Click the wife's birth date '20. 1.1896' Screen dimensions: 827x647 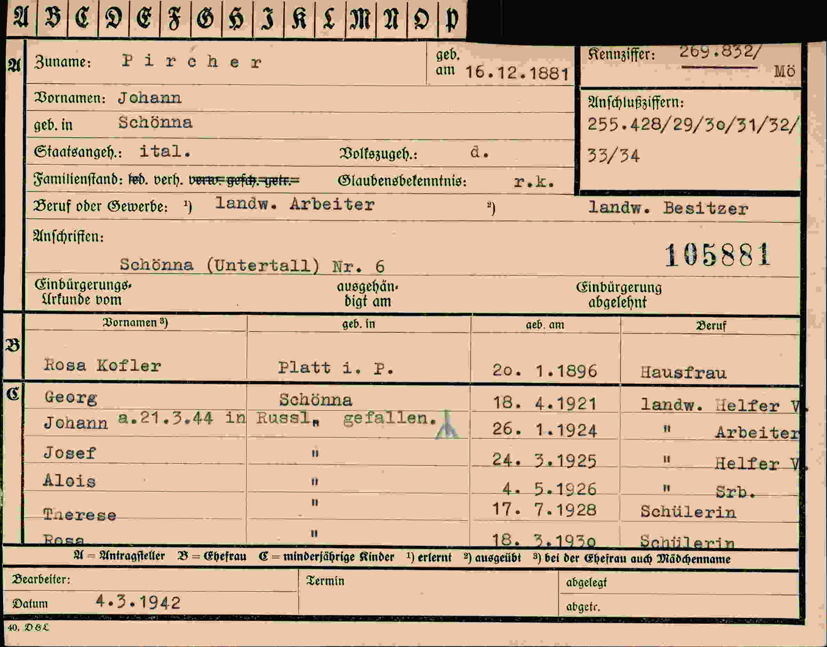pos(545,370)
